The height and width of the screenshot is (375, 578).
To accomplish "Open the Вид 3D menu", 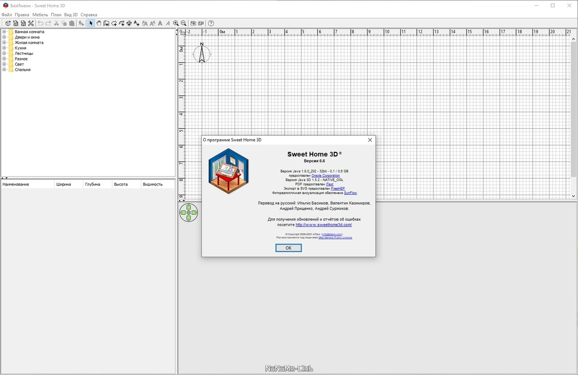I will [71, 15].
